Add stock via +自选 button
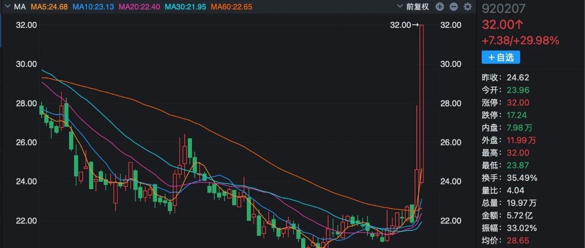585x248 pixels. pyautogui.click(x=501, y=57)
